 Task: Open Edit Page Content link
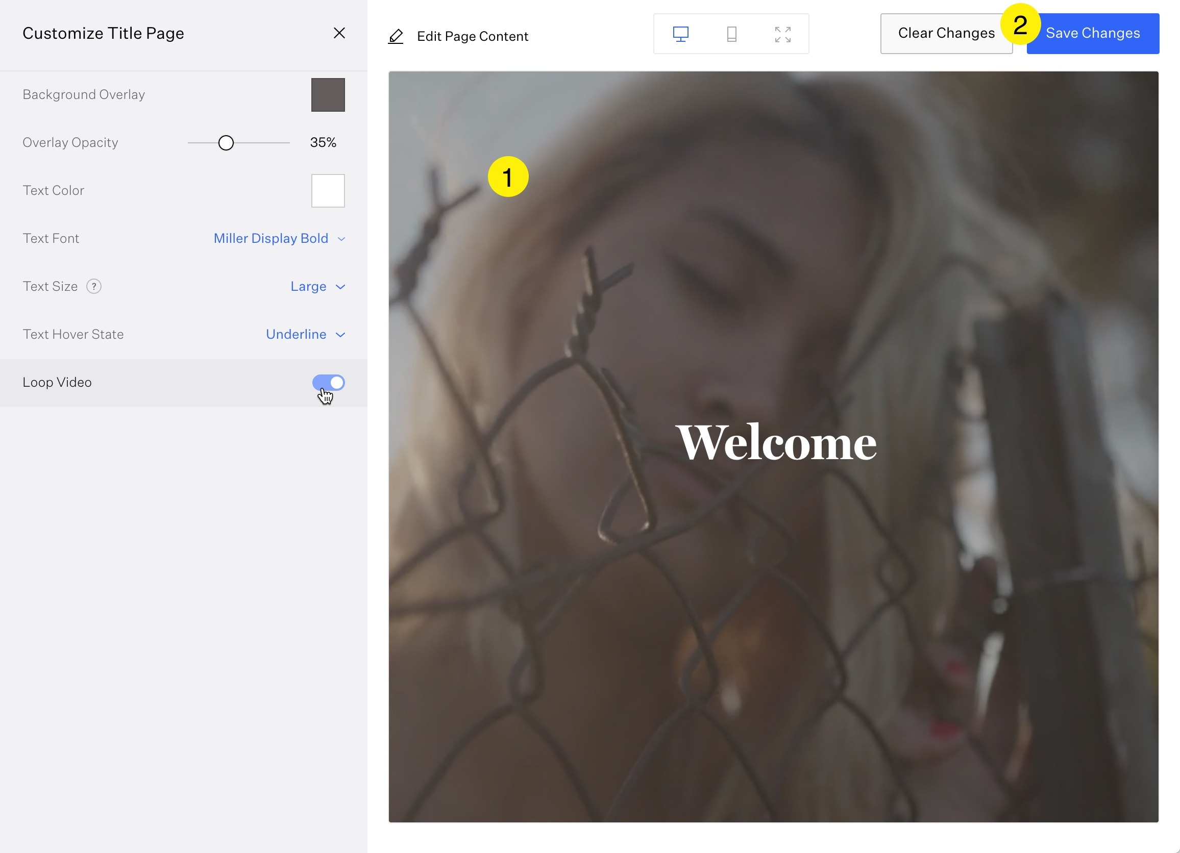click(x=472, y=36)
